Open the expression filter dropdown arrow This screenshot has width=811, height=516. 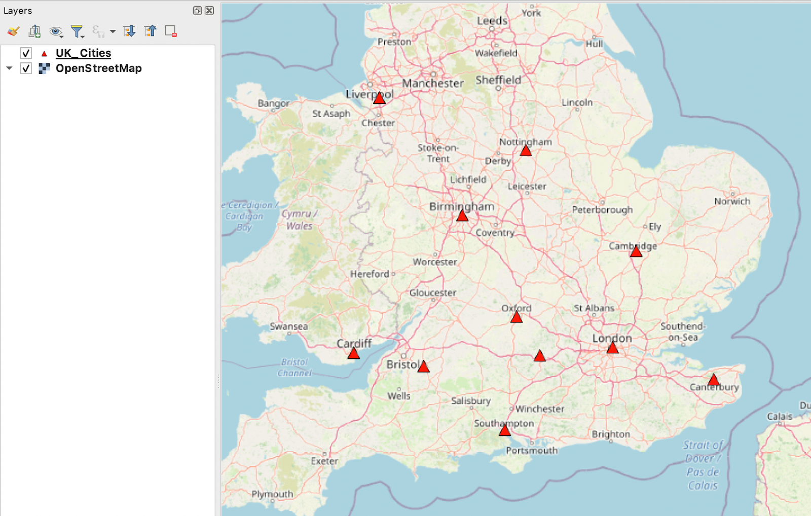point(113,31)
